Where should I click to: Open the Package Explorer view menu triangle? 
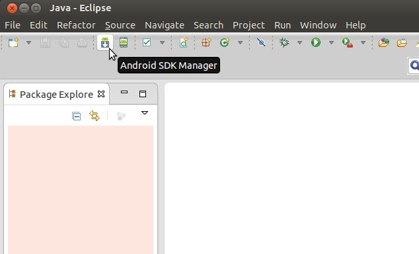point(145,113)
